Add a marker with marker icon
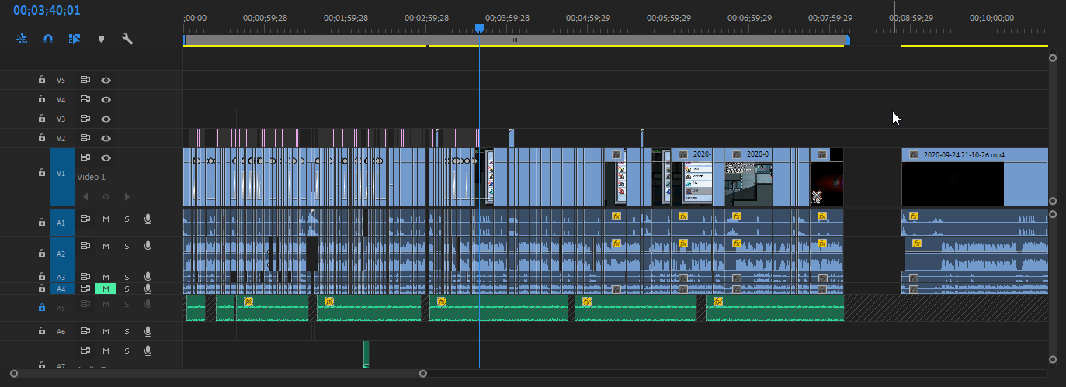This screenshot has height=387, width=1066. 101,38
